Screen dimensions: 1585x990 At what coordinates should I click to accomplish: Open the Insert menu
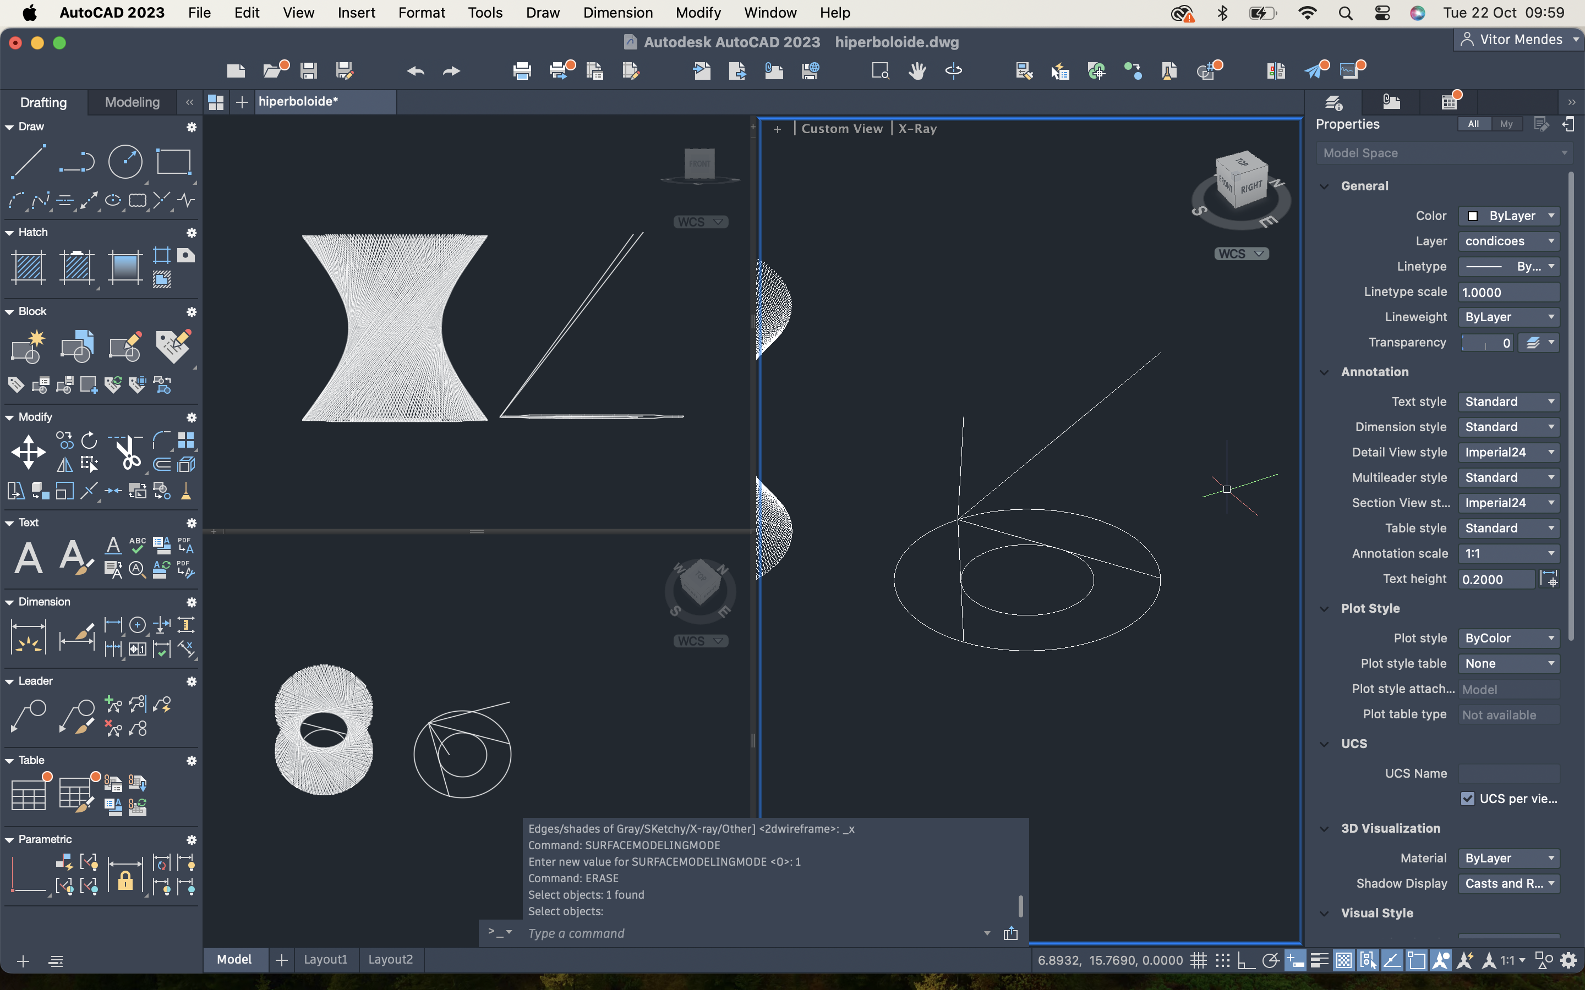tap(356, 13)
